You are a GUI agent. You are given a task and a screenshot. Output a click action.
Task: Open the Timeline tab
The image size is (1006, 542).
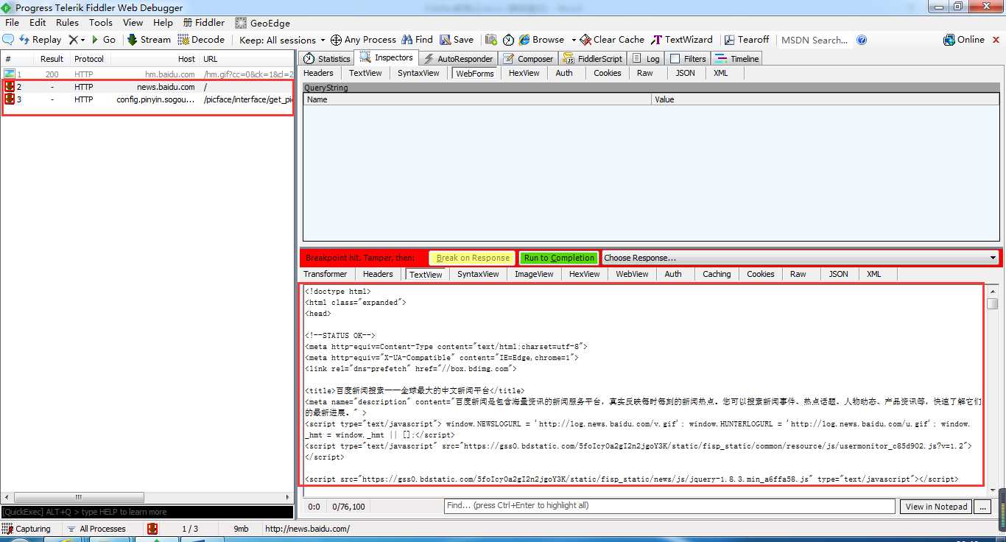click(x=736, y=59)
